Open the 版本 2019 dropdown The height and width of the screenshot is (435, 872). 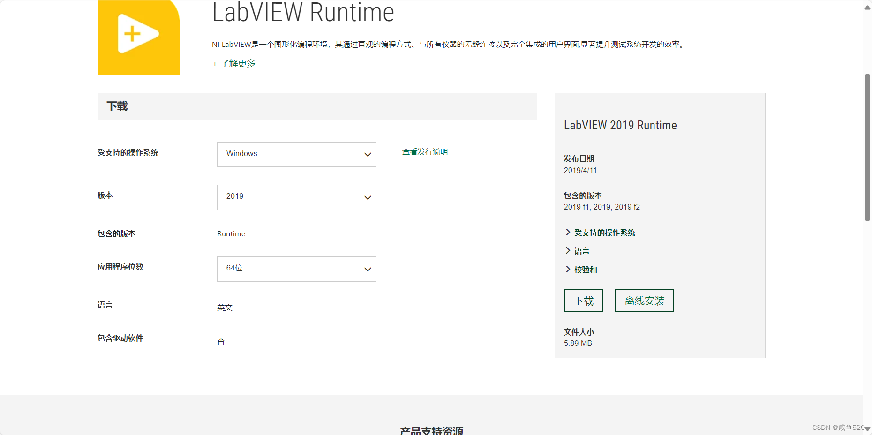[x=296, y=197]
